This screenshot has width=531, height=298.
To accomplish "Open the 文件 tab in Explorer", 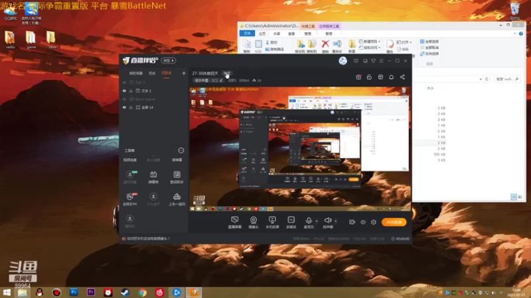I will 247,34.
